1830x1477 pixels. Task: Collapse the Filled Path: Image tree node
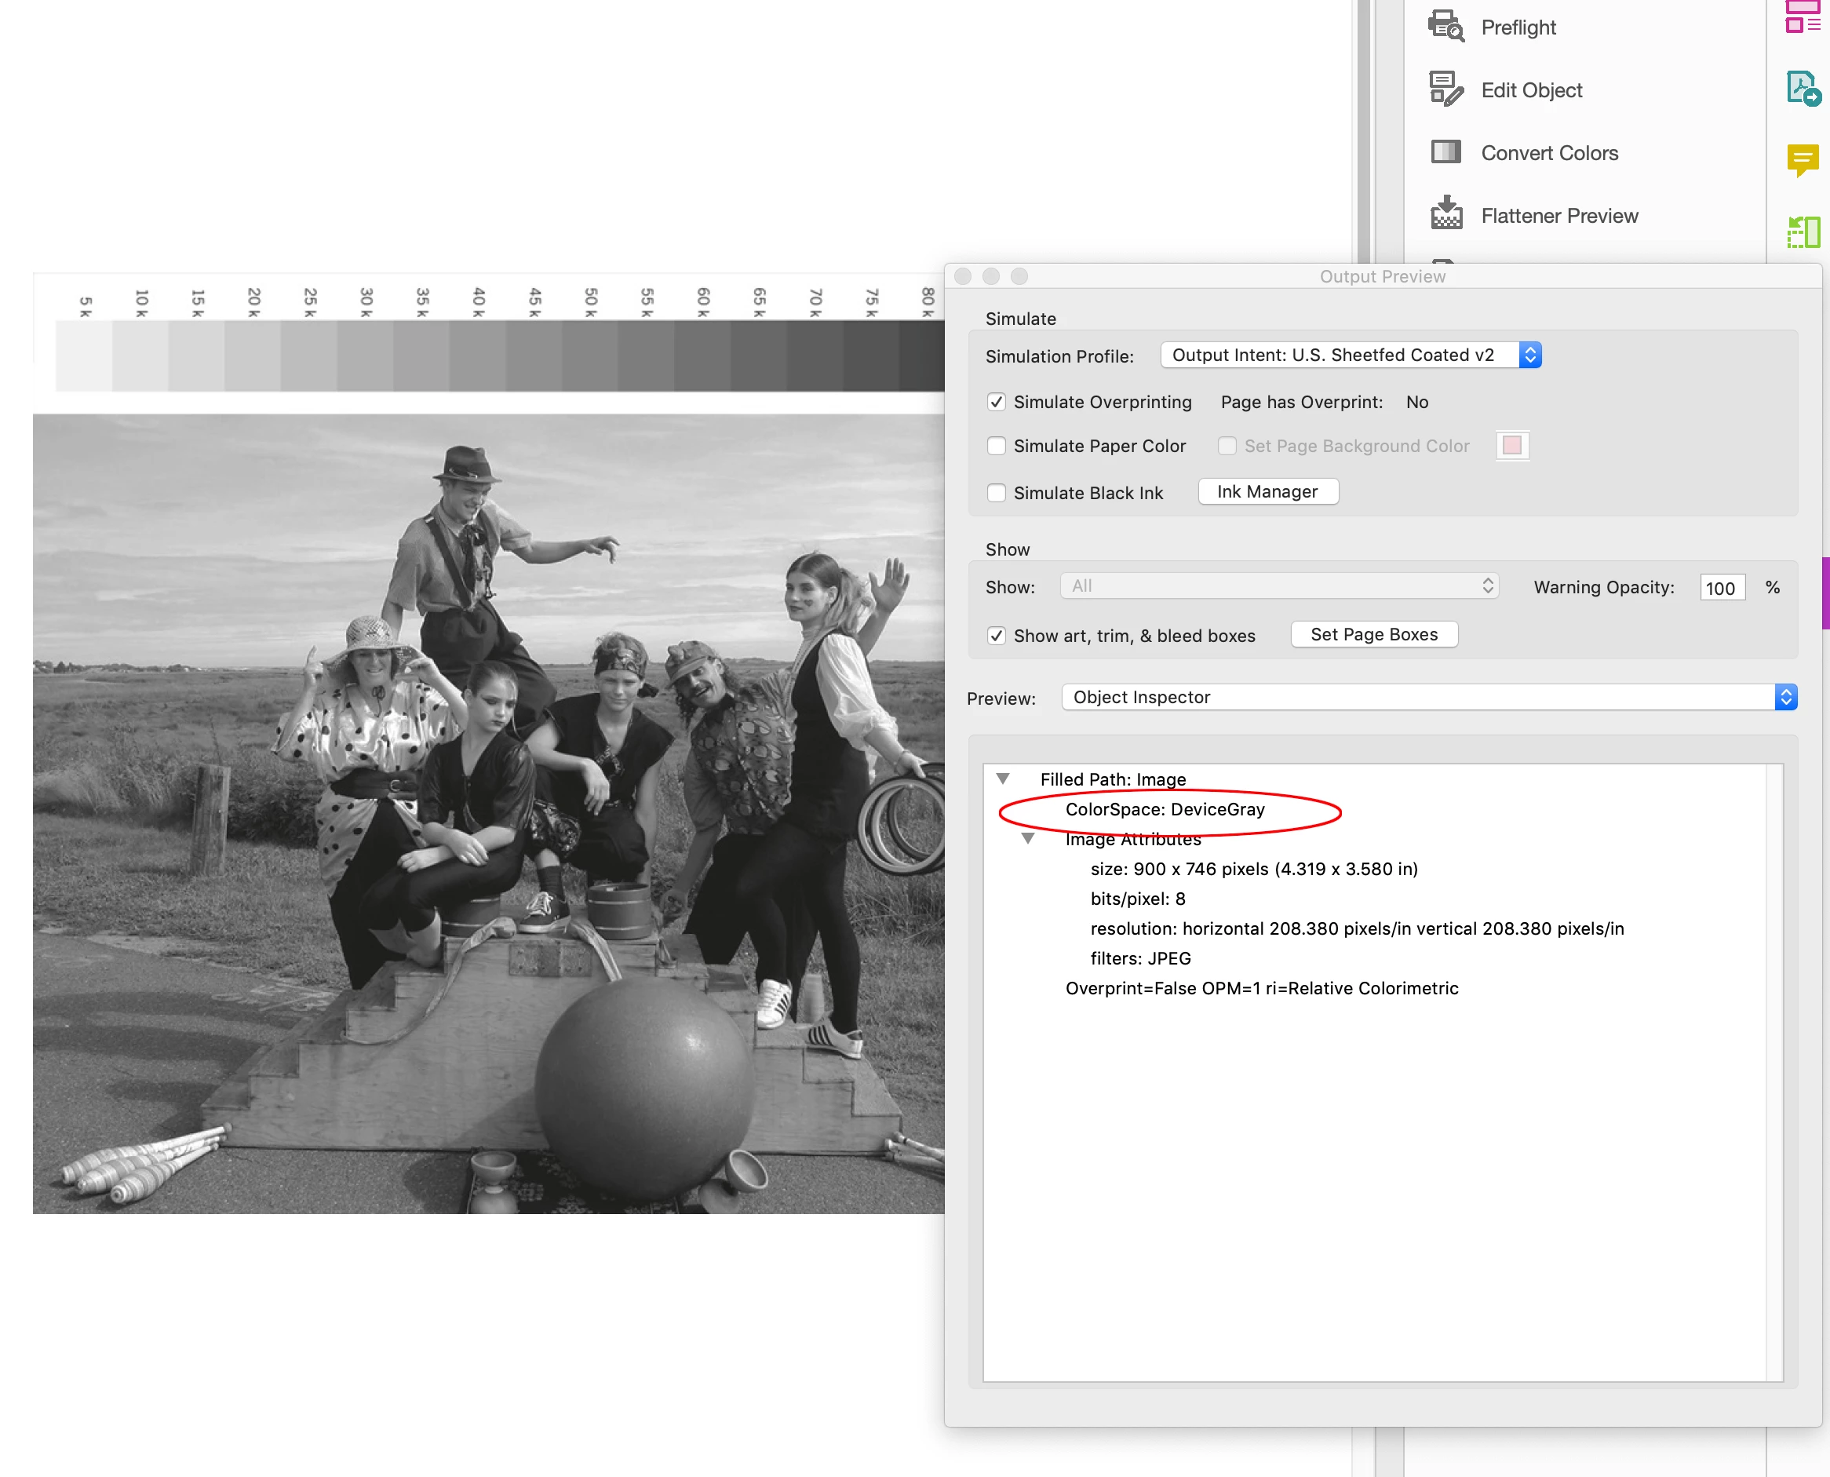tap(1003, 779)
